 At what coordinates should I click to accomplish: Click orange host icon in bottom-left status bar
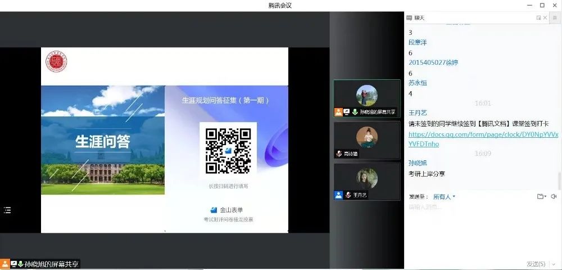(x=4, y=264)
